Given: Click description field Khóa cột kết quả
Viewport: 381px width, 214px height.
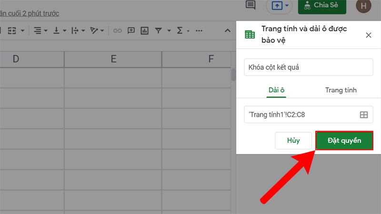Looking at the screenshot, I should (x=308, y=67).
